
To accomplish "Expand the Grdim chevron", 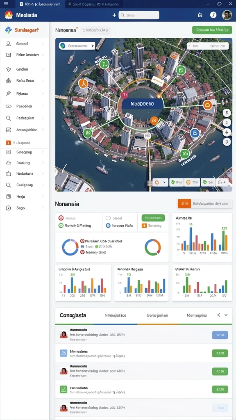I will click(x=43, y=69).
